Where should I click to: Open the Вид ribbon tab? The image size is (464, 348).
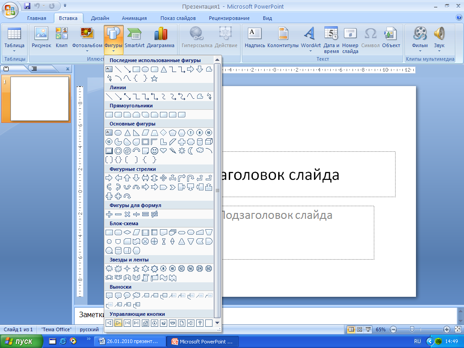267,18
